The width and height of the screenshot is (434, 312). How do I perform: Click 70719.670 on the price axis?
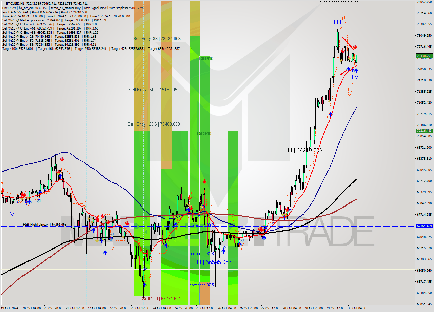pos(424,114)
